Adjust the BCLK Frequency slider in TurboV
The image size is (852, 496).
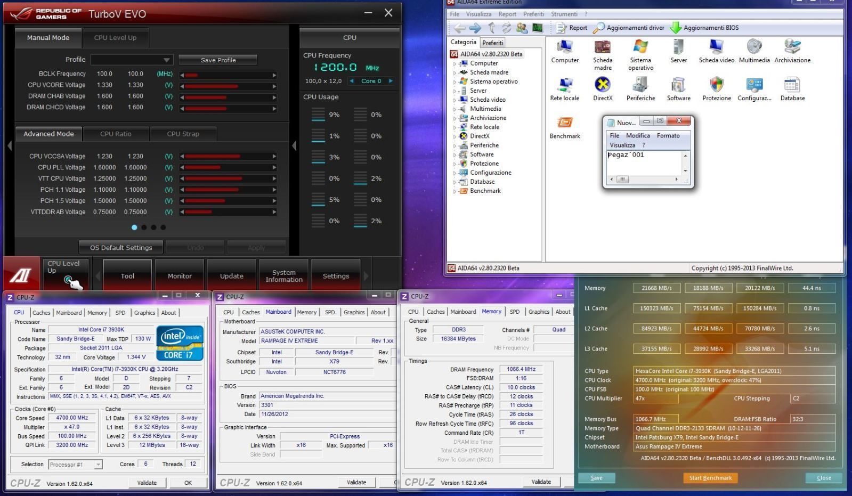tap(228, 75)
